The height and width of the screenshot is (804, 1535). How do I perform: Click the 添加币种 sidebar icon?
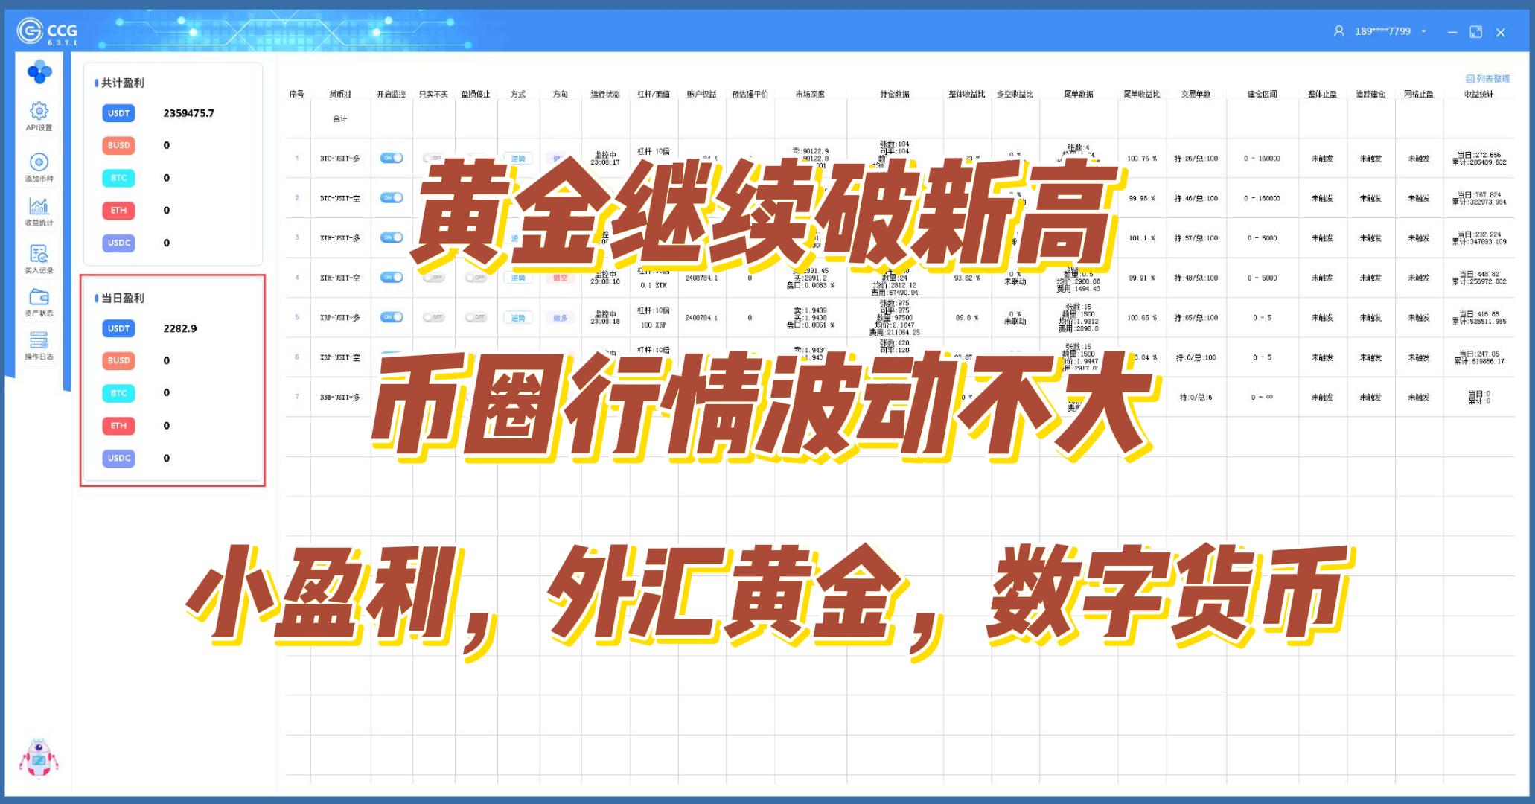(39, 162)
